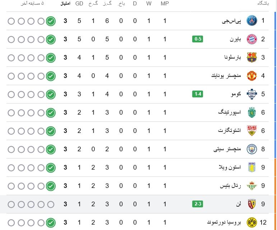Open Como's live score badge 1-4

click(x=198, y=94)
